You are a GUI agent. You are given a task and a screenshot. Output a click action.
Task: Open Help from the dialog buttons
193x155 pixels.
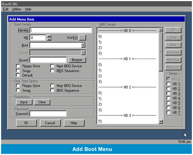click(x=74, y=123)
